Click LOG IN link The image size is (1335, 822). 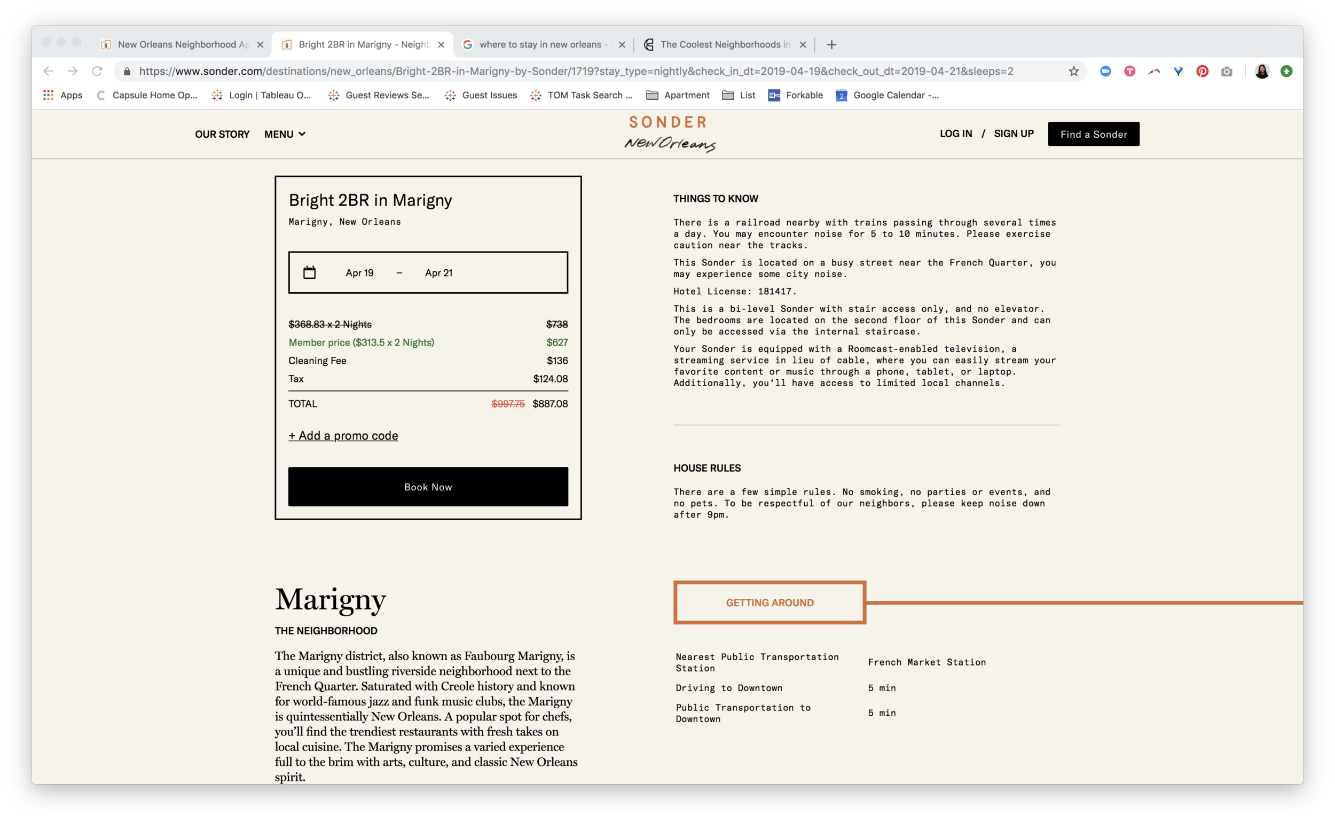click(x=956, y=134)
